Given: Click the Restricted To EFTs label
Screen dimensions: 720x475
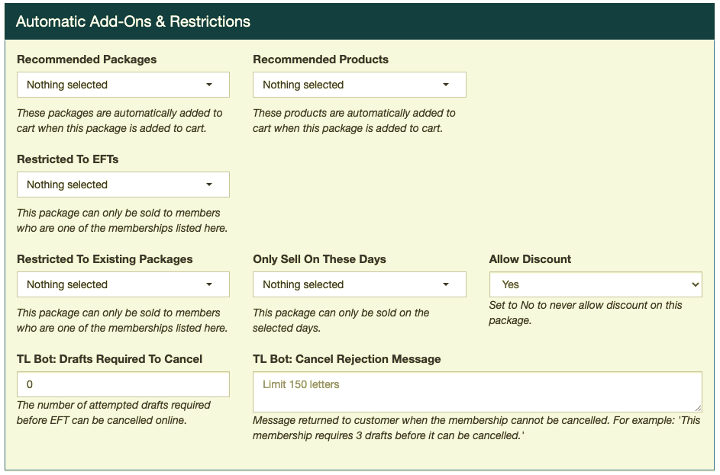Looking at the screenshot, I should [x=67, y=159].
